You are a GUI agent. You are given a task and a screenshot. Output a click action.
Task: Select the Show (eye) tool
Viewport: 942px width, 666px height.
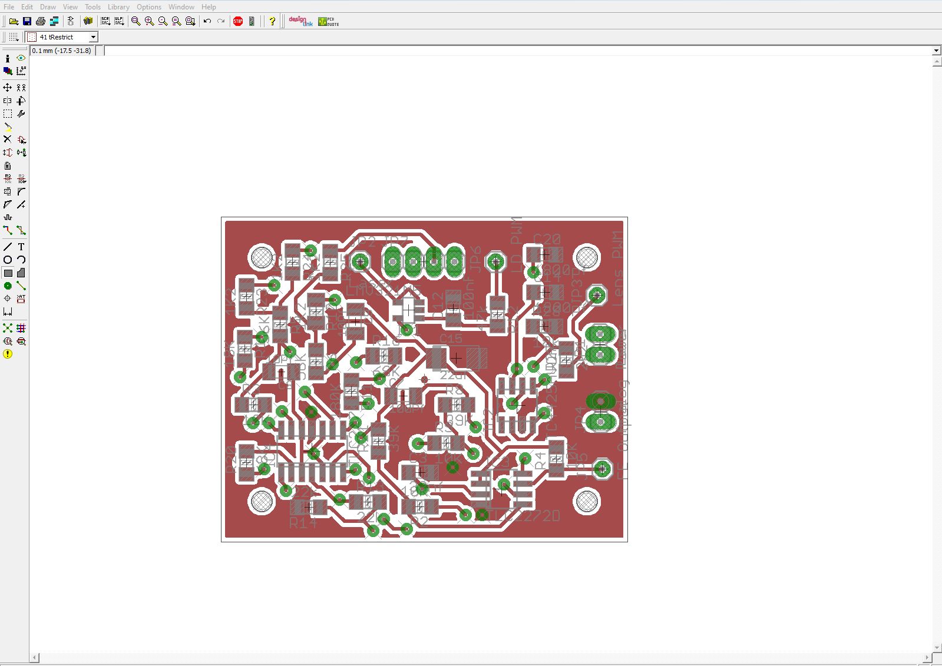(21, 58)
